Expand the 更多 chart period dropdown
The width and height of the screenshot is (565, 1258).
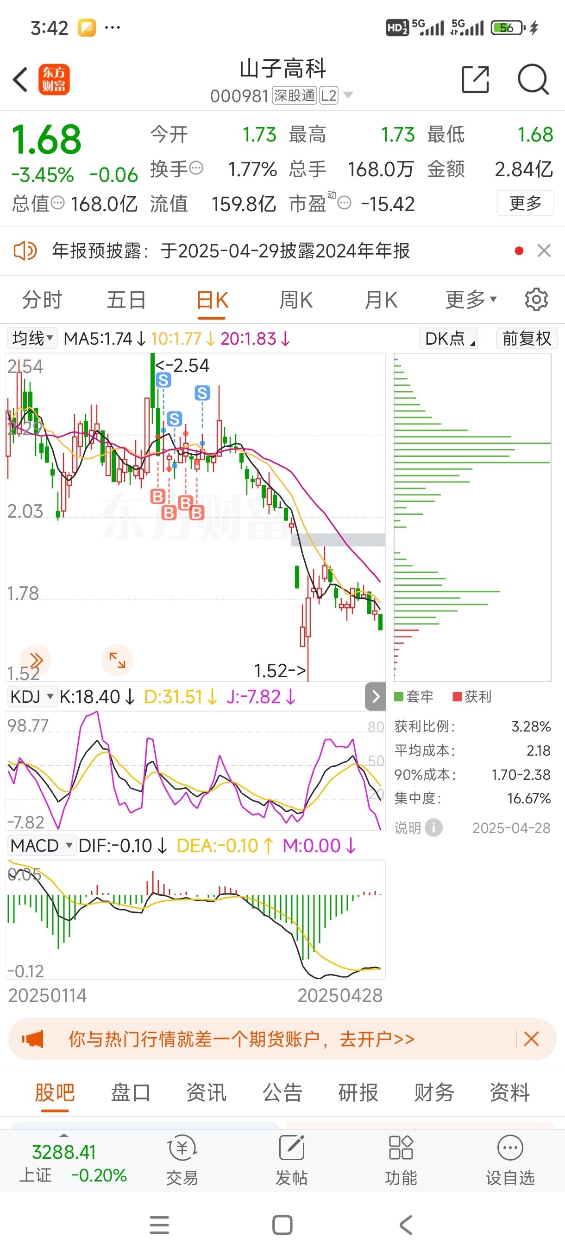(x=471, y=300)
